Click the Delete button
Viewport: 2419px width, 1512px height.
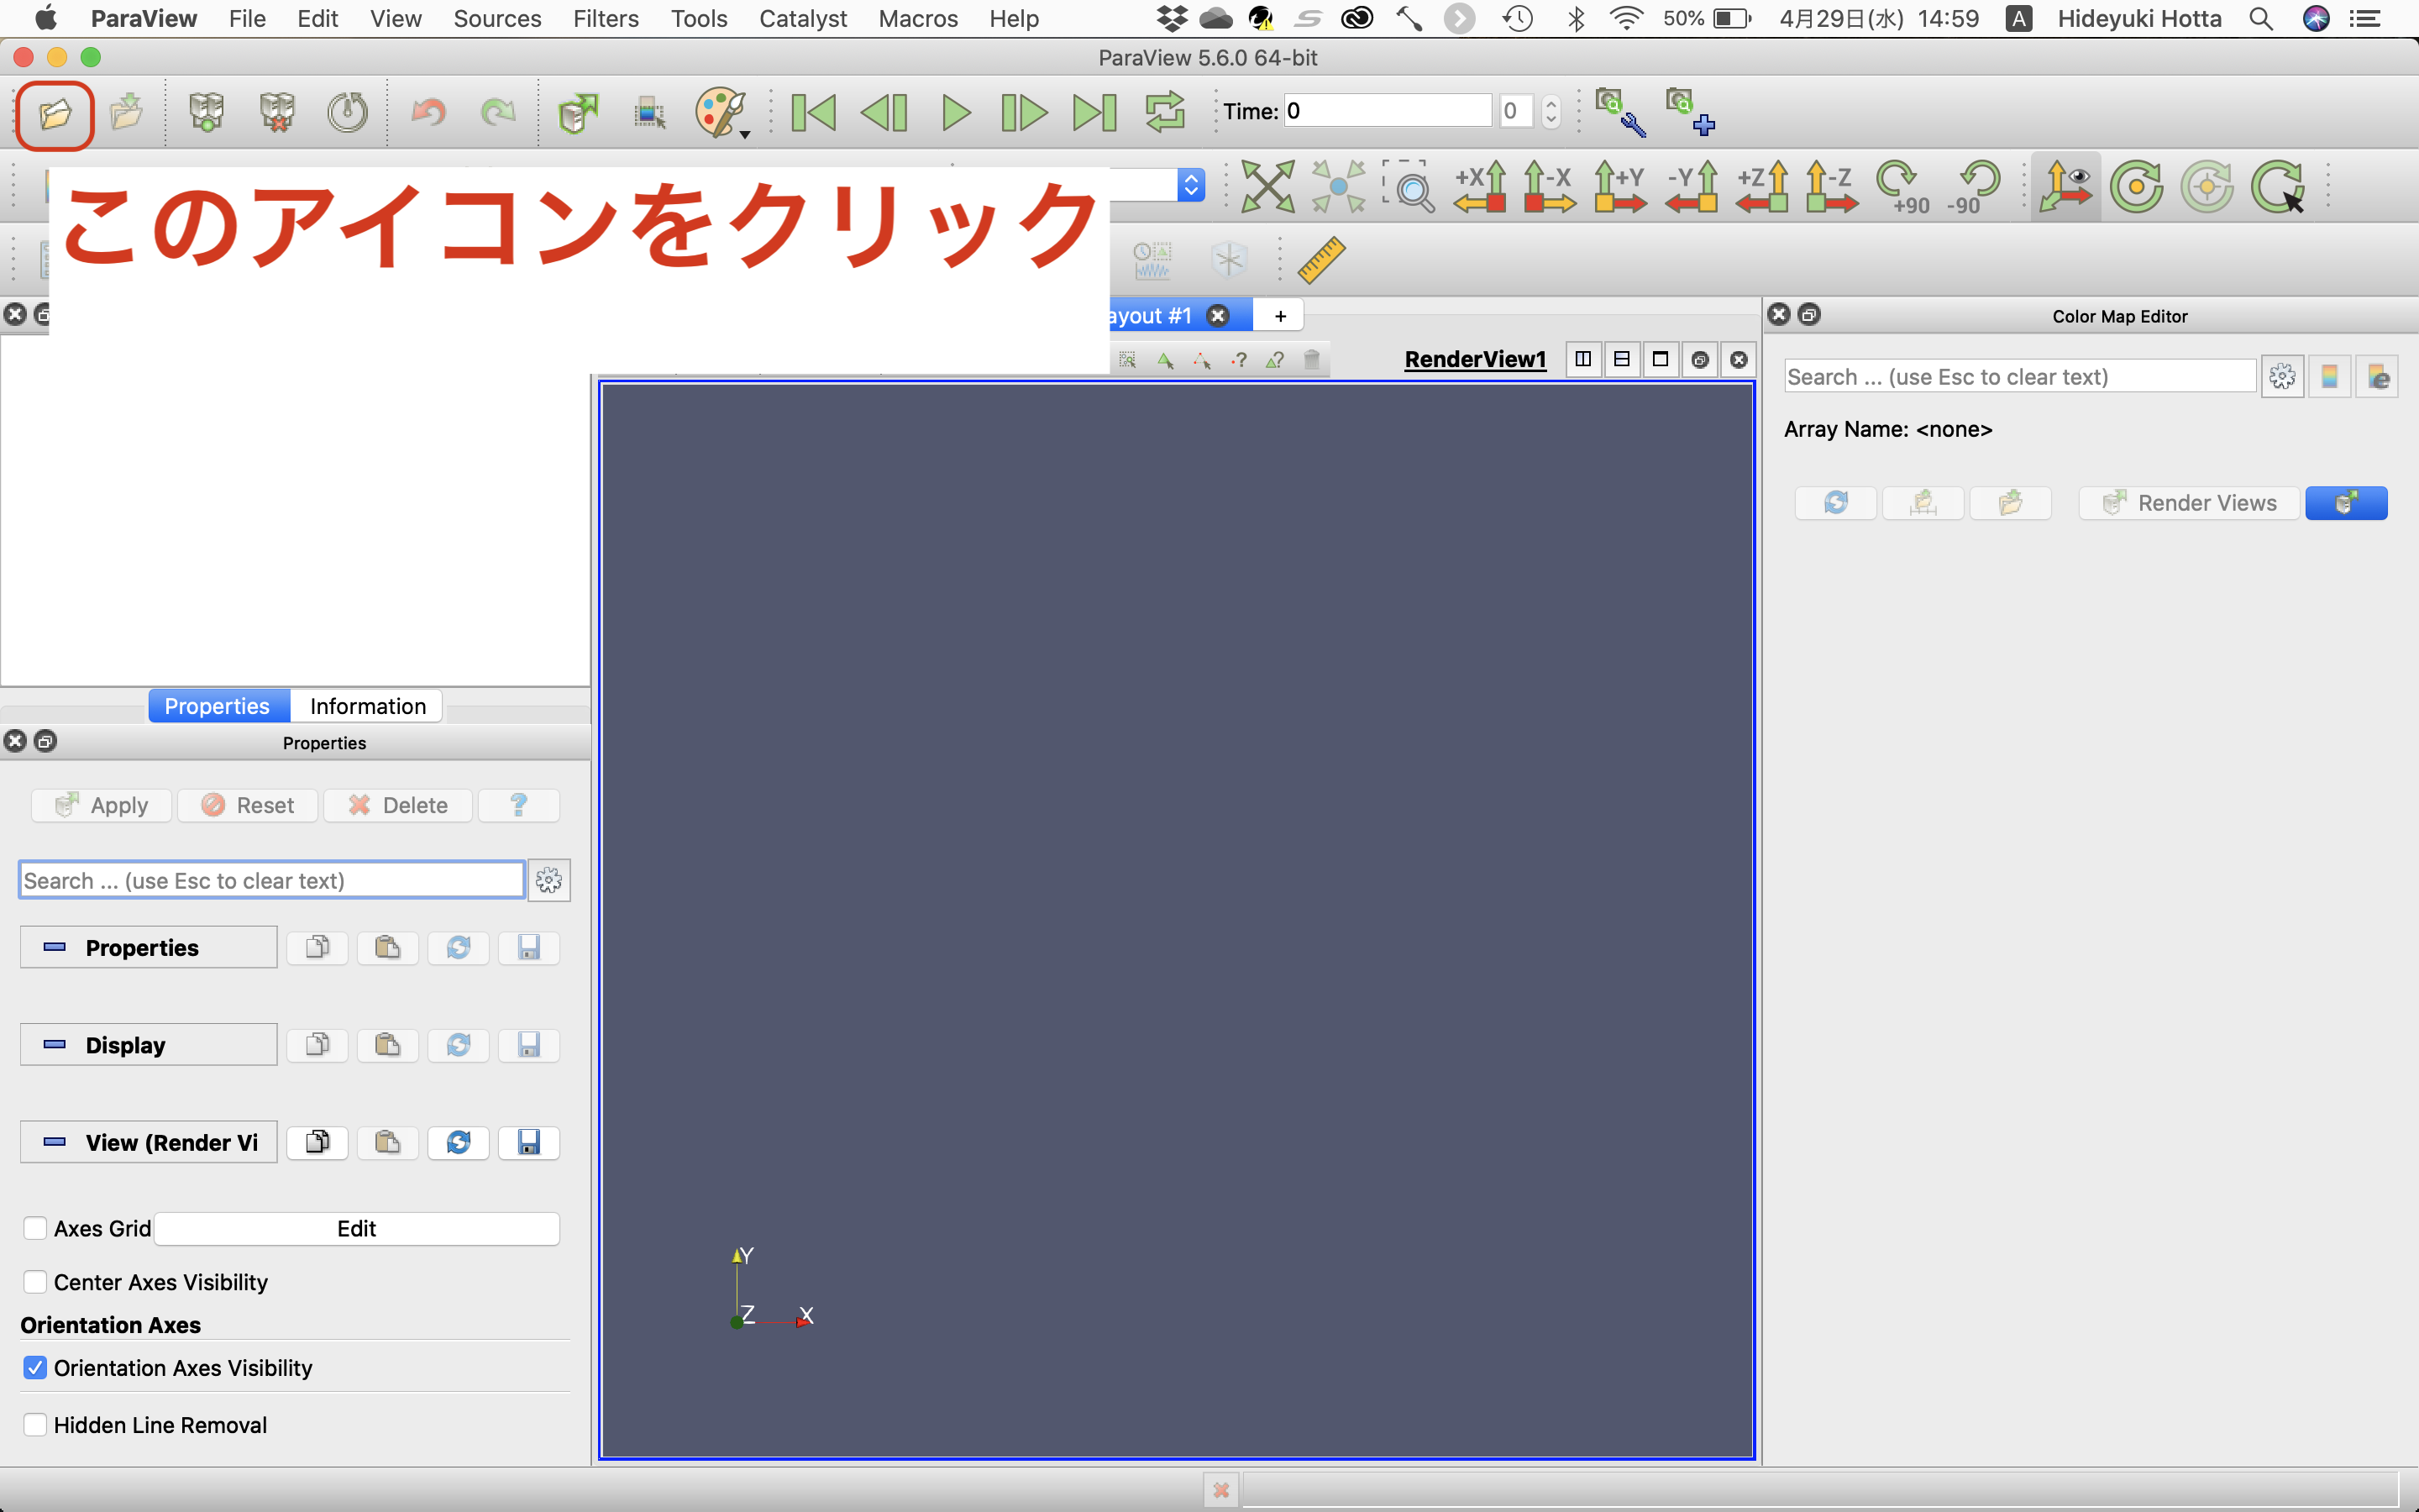pos(398,805)
